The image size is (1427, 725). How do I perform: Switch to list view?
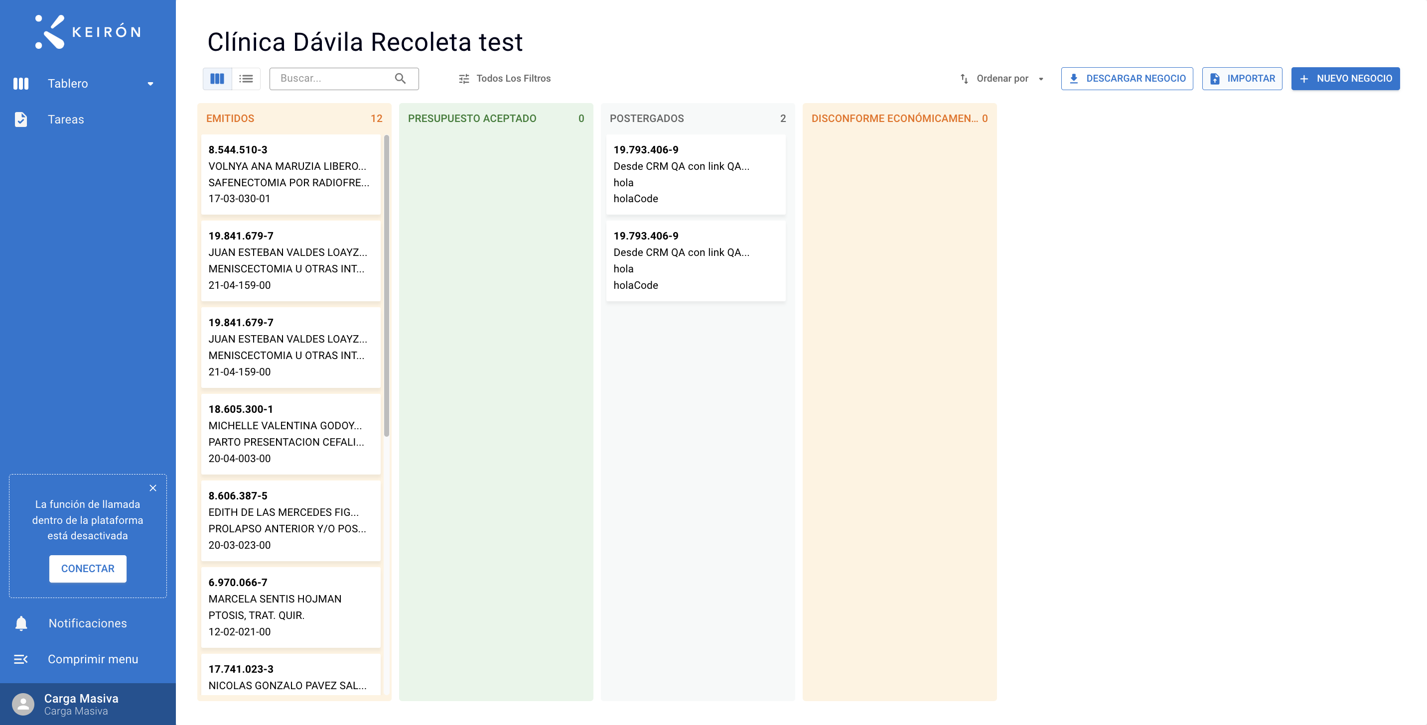pos(246,79)
